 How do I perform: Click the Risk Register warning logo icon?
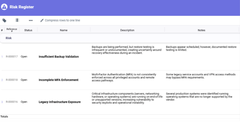[4, 7]
